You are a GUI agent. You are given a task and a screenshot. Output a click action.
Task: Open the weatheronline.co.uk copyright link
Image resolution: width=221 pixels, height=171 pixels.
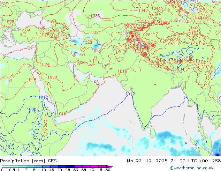pos(191,168)
